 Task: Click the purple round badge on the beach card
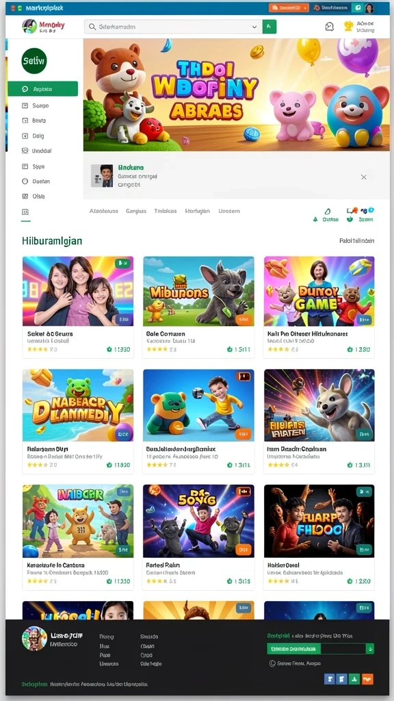tap(124, 433)
